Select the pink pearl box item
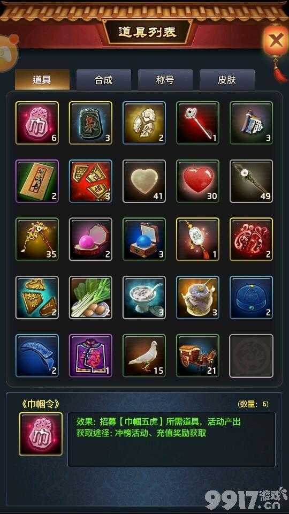This screenshot has width=289, height=514. [x=91, y=239]
